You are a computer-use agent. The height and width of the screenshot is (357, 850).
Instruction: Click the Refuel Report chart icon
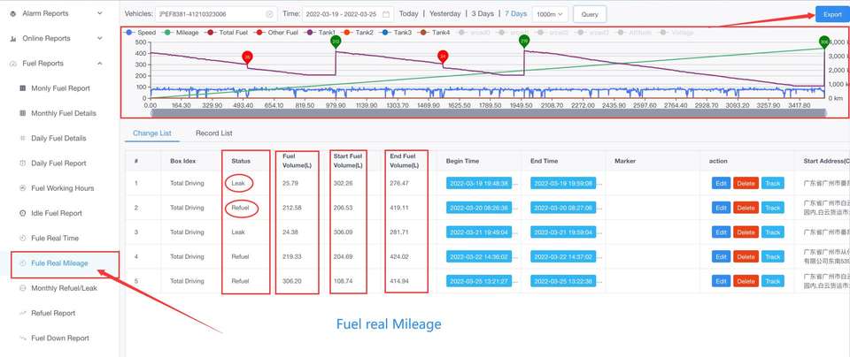[22, 313]
